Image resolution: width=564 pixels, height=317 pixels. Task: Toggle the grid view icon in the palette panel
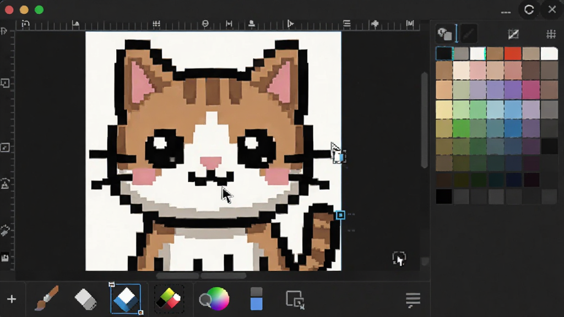pyautogui.click(x=551, y=34)
